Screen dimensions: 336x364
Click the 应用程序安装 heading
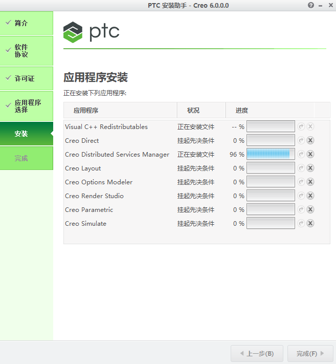96,77
